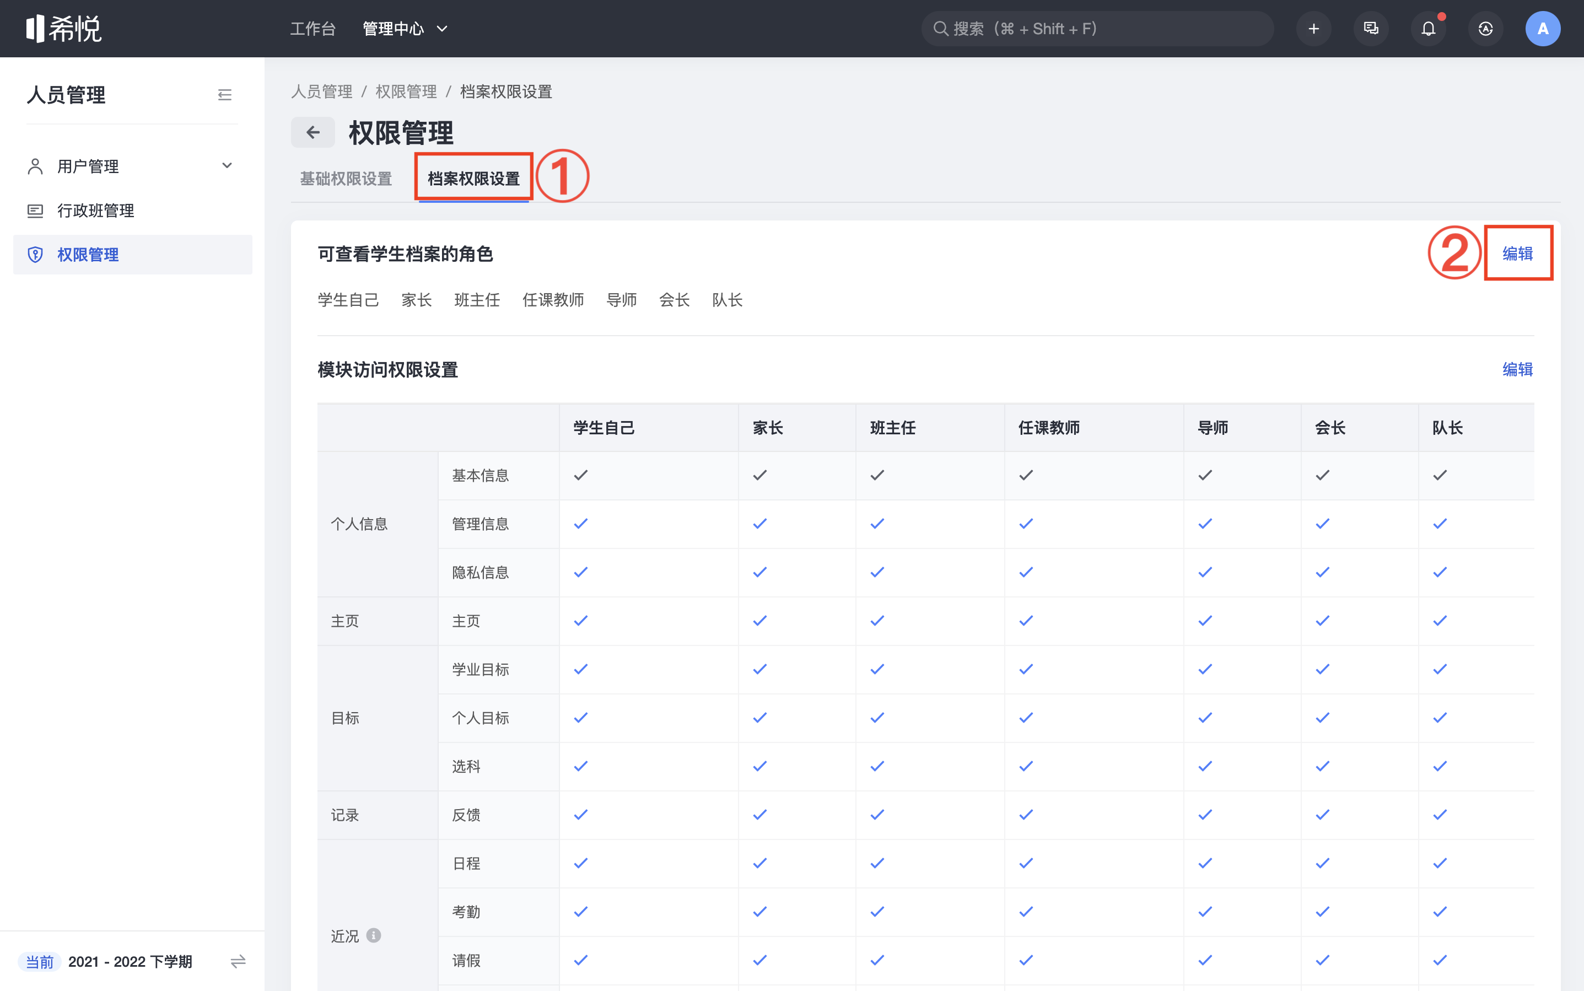Open the 管理中心 dropdown
1584x991 pixels.
coord(405,29)
